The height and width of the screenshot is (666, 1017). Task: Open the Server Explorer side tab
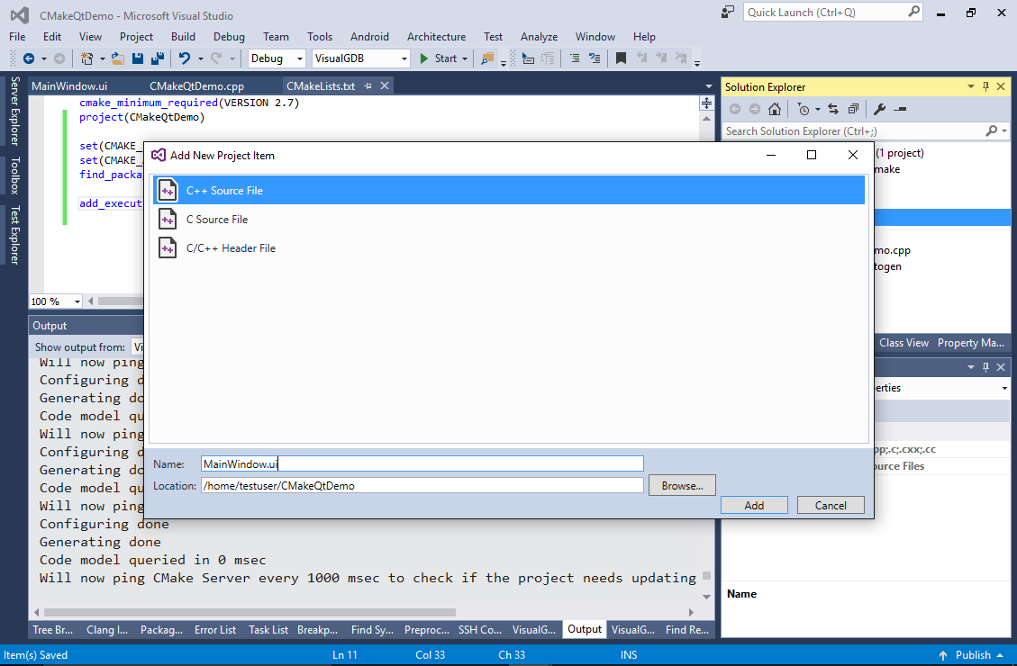[15, 111]
